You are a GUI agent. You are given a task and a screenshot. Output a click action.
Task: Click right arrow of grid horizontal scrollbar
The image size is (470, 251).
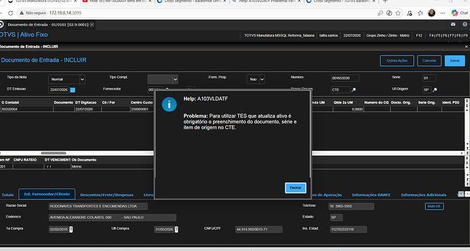[462, 153]
